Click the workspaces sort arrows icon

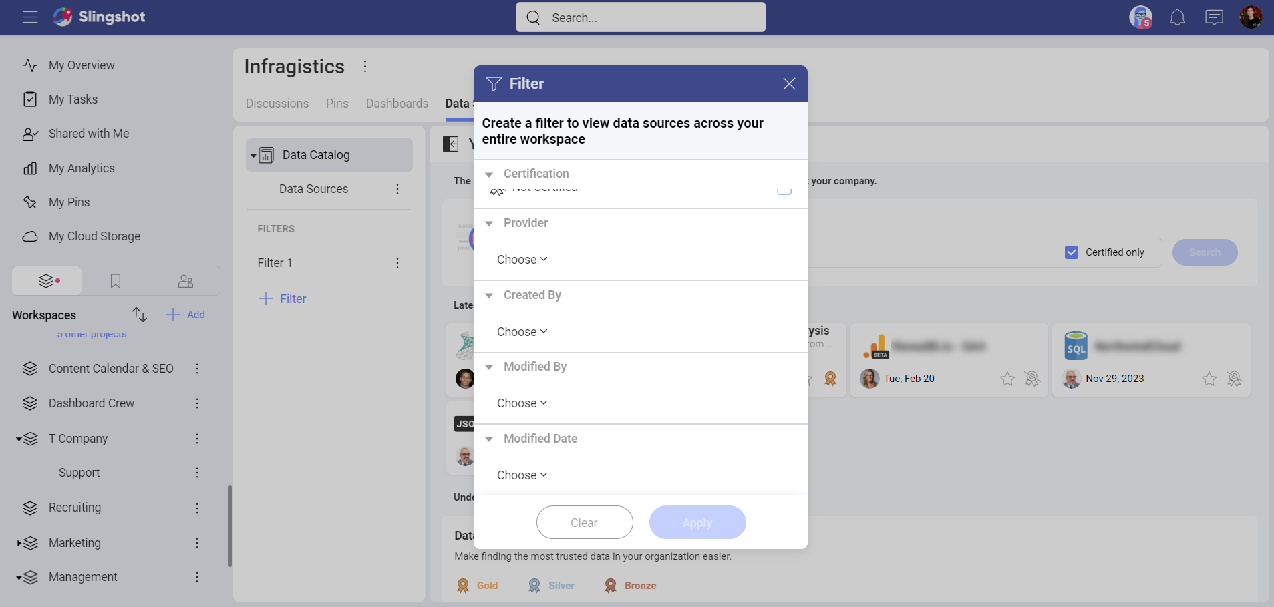click(139, 315)
